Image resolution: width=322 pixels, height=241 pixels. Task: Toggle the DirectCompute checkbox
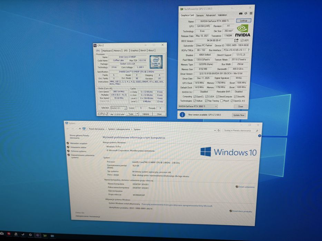click(217, 96)
